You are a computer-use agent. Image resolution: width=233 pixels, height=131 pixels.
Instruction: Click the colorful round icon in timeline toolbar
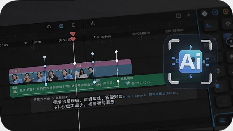tap(61, 26)
